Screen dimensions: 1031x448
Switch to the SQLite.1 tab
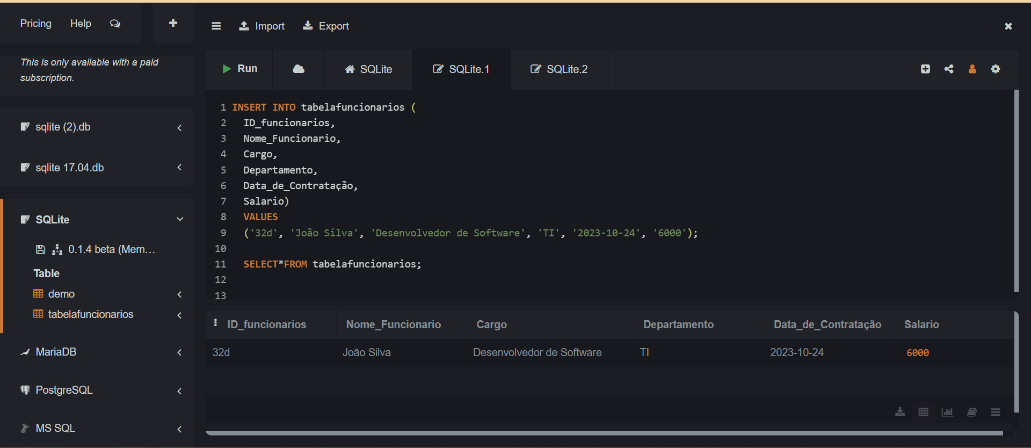pos(461,69)
